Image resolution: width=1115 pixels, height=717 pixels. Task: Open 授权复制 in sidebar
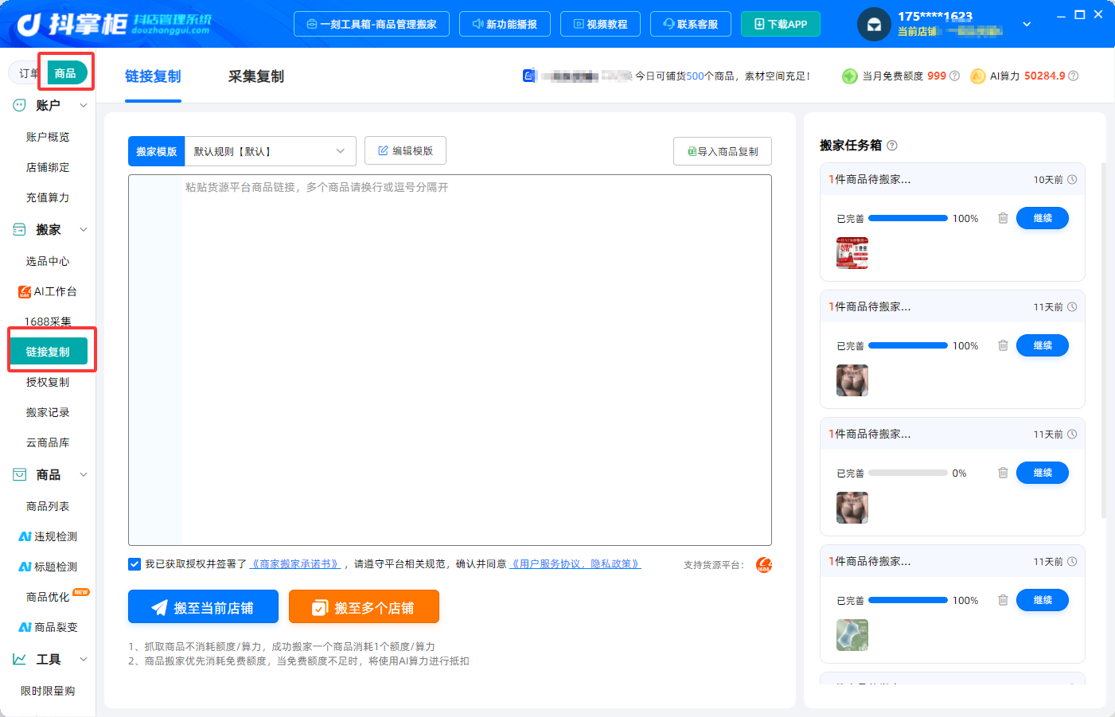[48, 382]
